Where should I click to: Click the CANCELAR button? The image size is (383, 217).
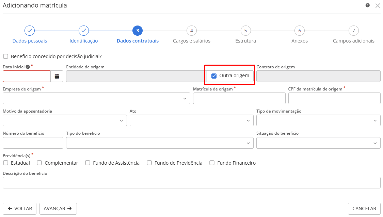[x=364, y=208]
